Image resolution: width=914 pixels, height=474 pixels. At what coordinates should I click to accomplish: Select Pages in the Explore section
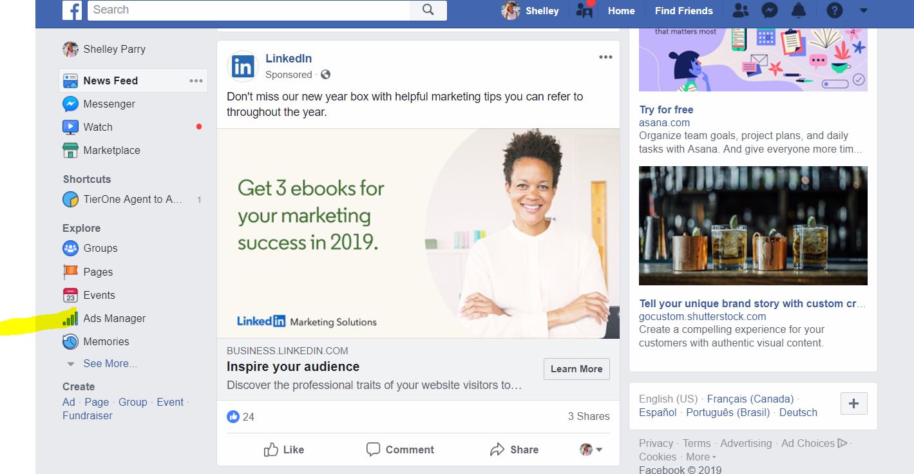tap(97, 271)
